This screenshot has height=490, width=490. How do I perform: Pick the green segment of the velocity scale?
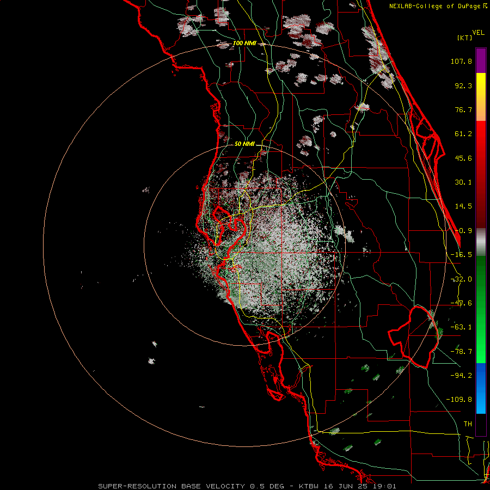[481, 309]
